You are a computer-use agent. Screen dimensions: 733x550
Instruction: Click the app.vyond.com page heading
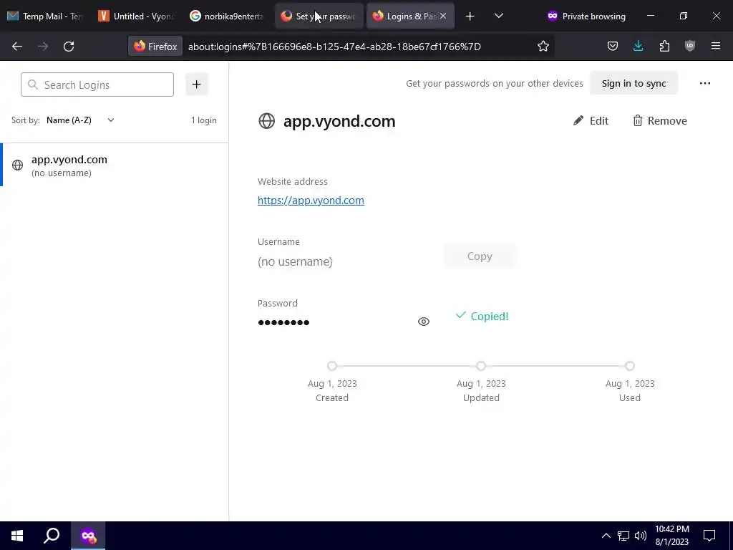[339, 121]
